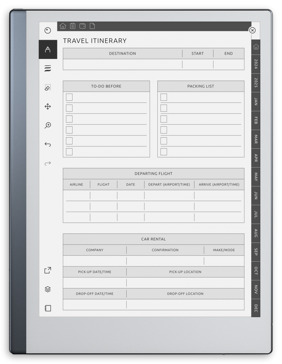Open the clipboard icon in the top toolbar
The image size is (282, 364).
73,26
